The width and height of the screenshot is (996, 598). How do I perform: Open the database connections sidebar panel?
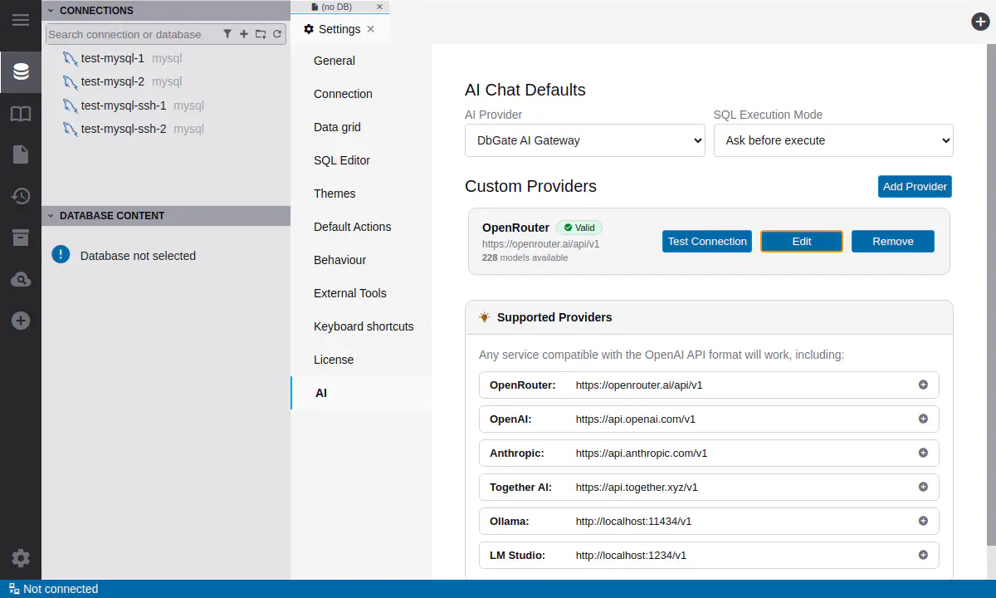pyautogui.click(x=21, y=72)
